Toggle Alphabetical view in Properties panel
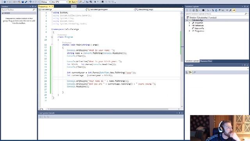The image size is (250, 141). point(190,72)
